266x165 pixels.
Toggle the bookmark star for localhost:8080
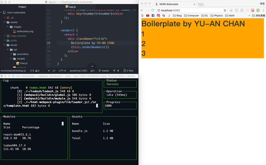tap(225, 10)
